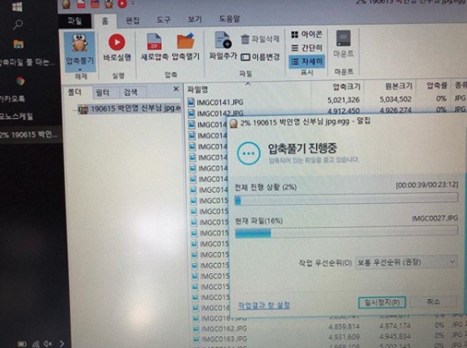Expand the arrow under 압축풀기 button
Viewport: 467px width, 348px height.
(x=80, y=70)
